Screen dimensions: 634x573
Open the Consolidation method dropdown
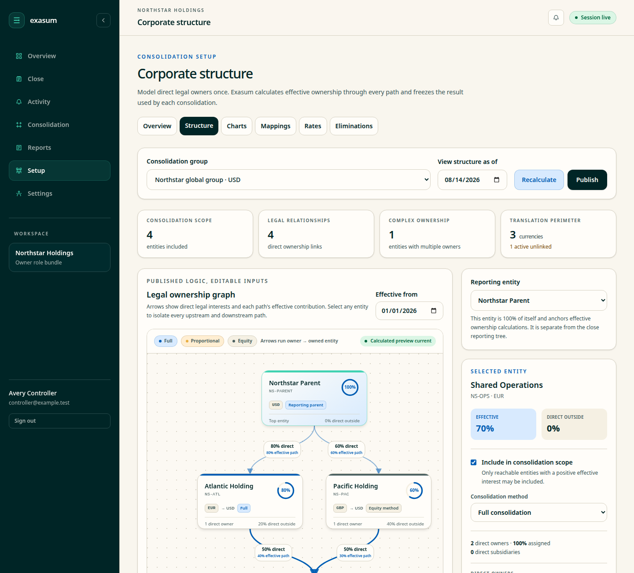tap(539, 513)
